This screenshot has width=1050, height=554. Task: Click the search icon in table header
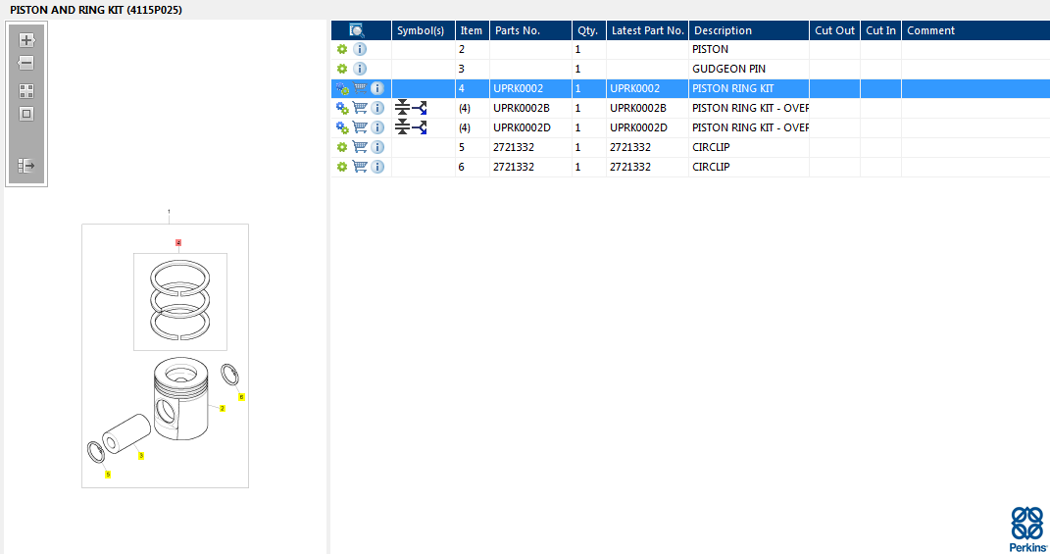[358, 30]
